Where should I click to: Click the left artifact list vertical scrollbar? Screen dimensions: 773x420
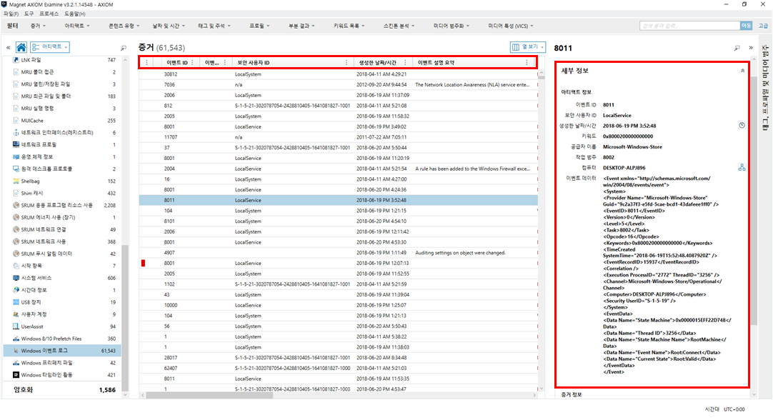(125, 318)
